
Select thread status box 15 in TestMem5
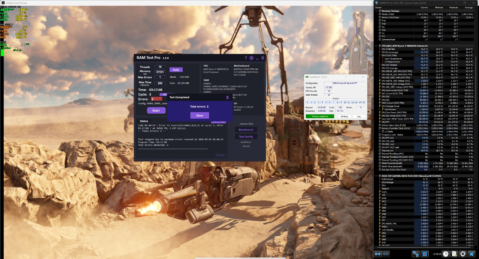(x=364, y=102)
